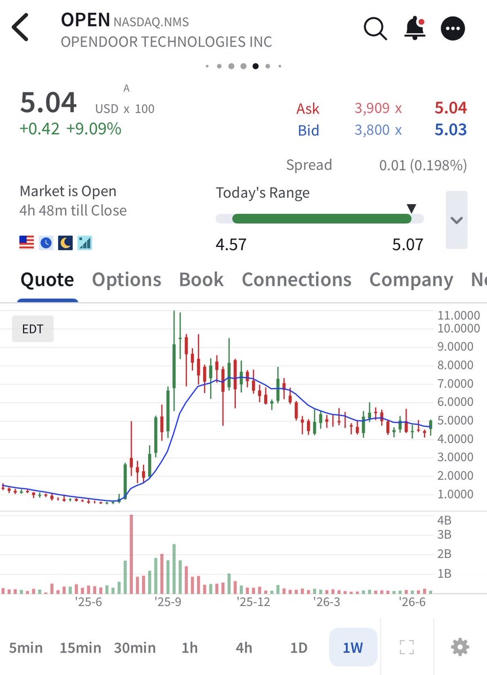The width and height of the screenshot is (487, 675).
Task: Select the 1D chart interval
Action: click(298, 648)
